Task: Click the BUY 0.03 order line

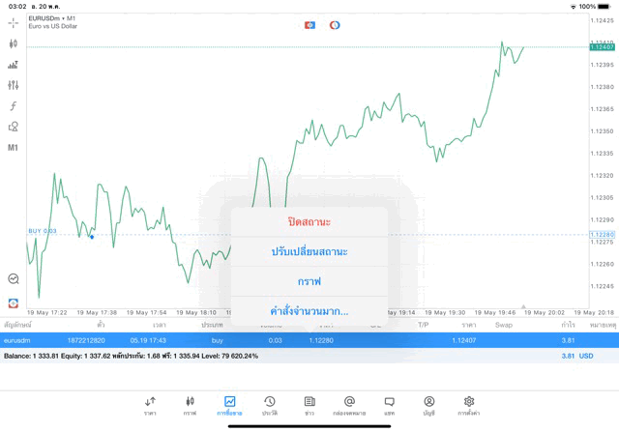Action: 44,231
